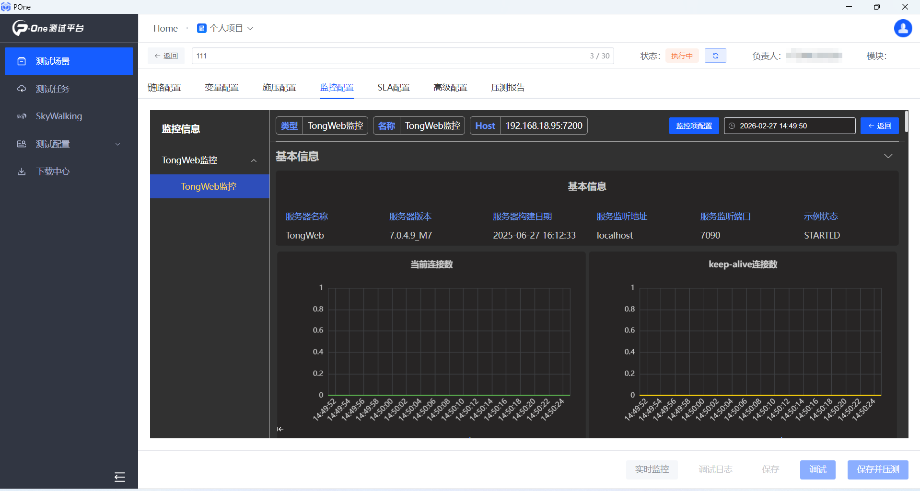The image size is (920, 491).
Task: Open 测试任务 in sidebar
Action: click(x=53, y=89)
